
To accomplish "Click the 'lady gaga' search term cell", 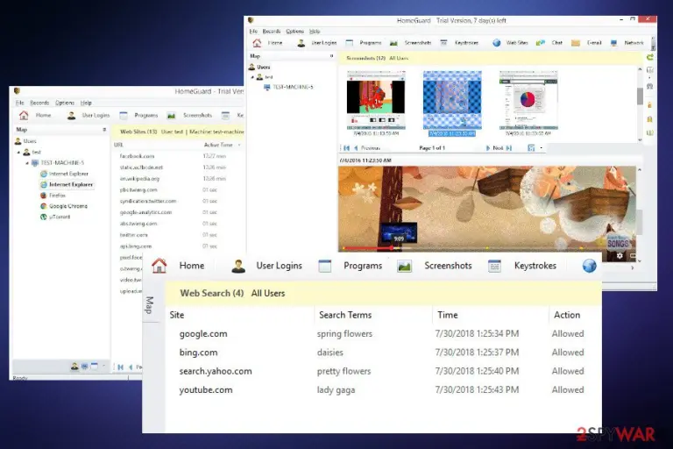I will click(x=336, y=390).
